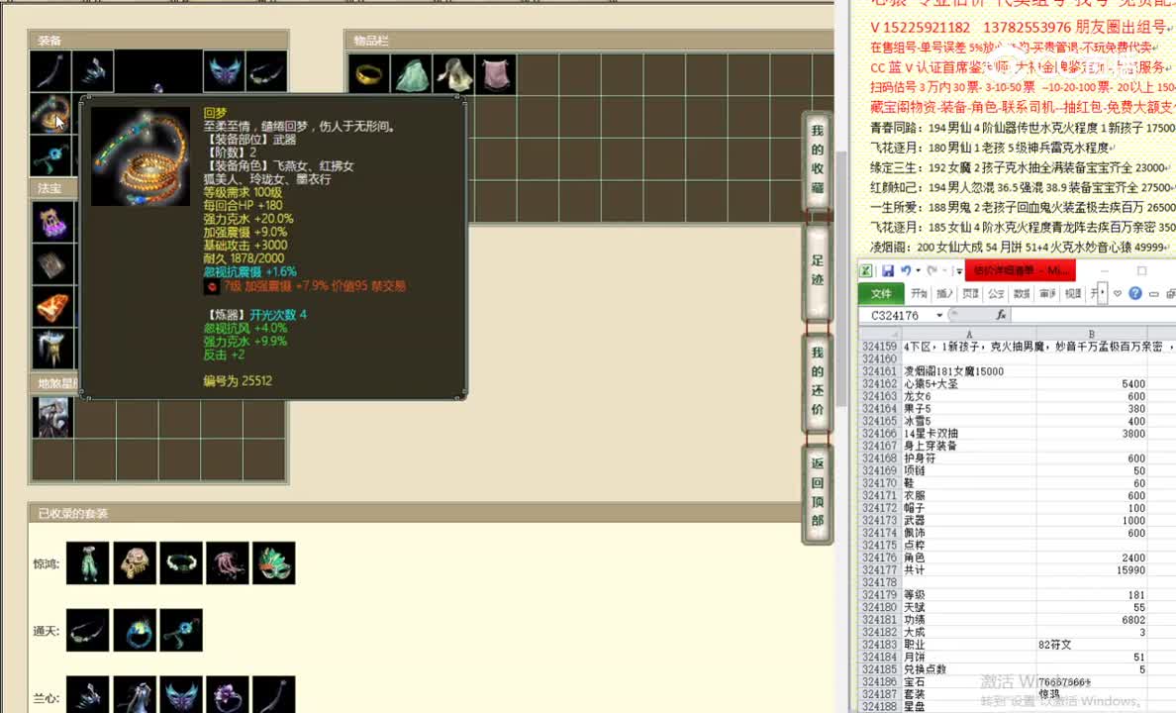Click the blue Help icon in Excel toolbar
This screenshot has height=713, width=1176.
pos(1136,293)
